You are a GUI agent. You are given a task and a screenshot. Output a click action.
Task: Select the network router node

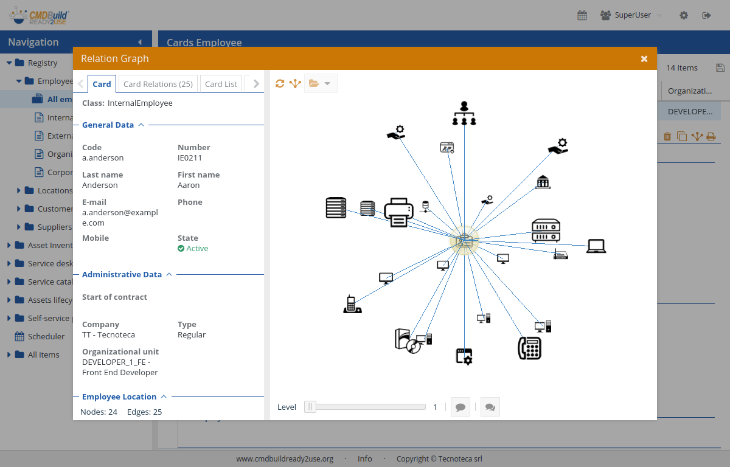pos(561,255)
